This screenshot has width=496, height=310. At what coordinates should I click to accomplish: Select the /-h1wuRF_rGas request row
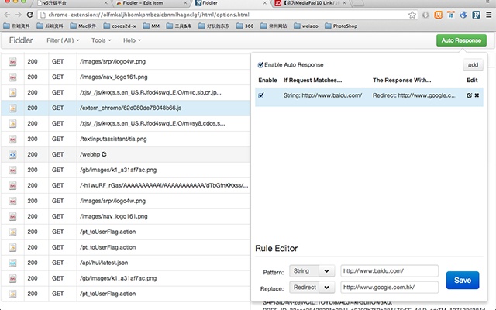click(126, 186)
